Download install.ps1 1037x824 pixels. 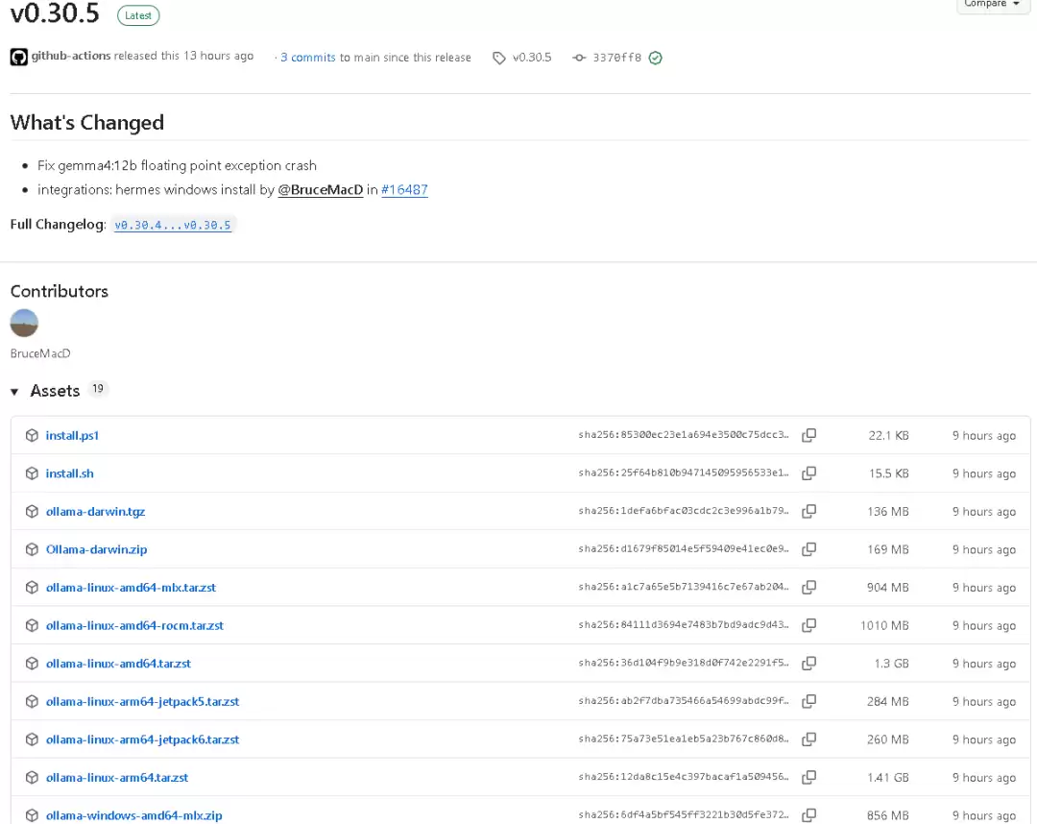tap(72, 435)
